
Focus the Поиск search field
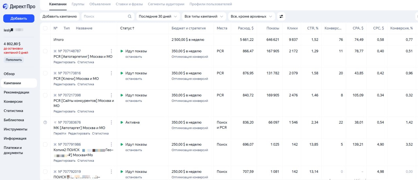pos(104,16)
